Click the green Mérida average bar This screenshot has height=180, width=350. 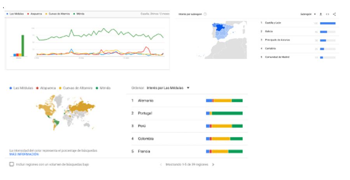pos(23,45)
